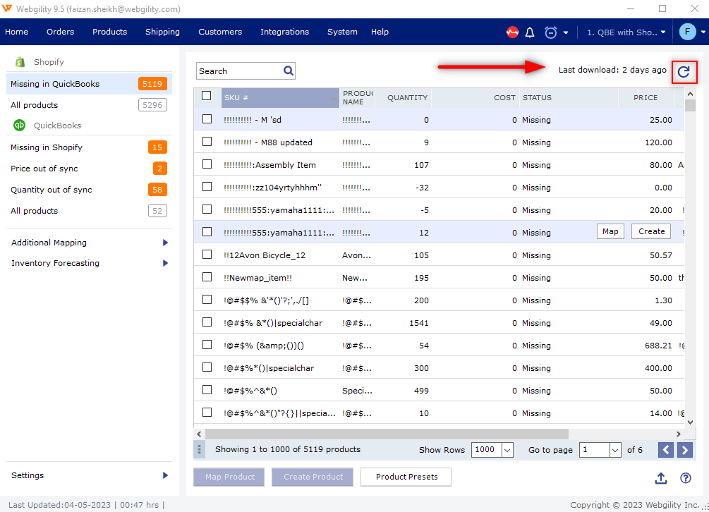Toggle the select-all checkbox in header

207,96
